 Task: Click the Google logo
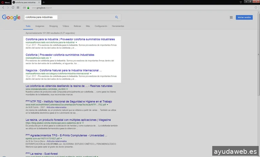[x=11, y=17]
